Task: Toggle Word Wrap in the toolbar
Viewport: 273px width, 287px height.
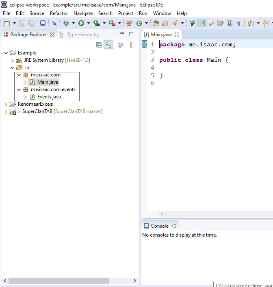Action: [220, 23]
